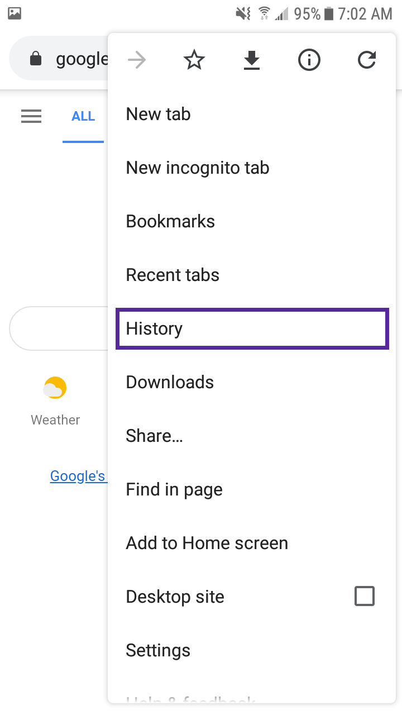Tap the Weather shortcut icon
The height and width of the screenshot is (715, 402).
[55, 388]
